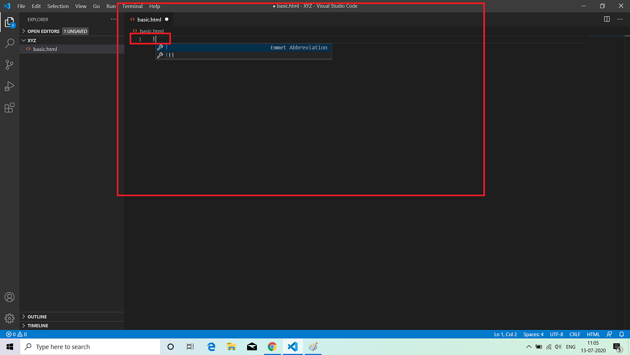
Task: Open the Run and Debug view
Action: point(10,86)
